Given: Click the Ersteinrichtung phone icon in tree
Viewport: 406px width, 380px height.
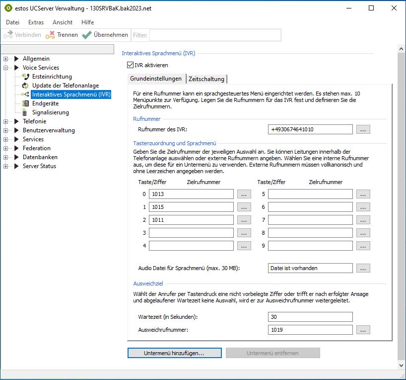Looking at the screenshot, I should (x=26, y=77).
